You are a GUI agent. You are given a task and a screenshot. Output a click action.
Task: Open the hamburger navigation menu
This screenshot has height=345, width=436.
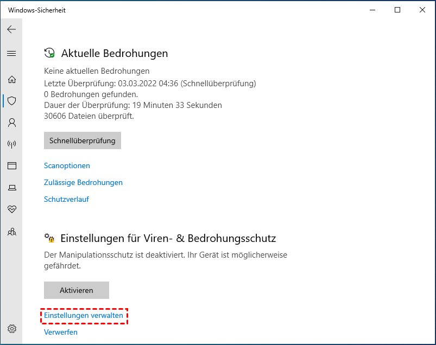(x=11, y=53)
